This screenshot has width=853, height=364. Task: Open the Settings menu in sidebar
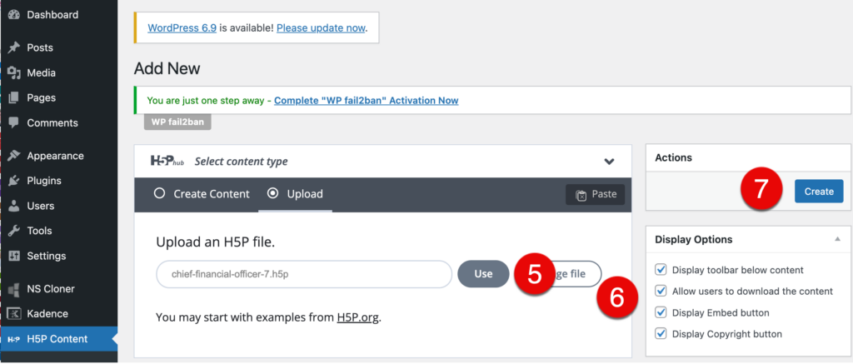[x=46, y=256]
